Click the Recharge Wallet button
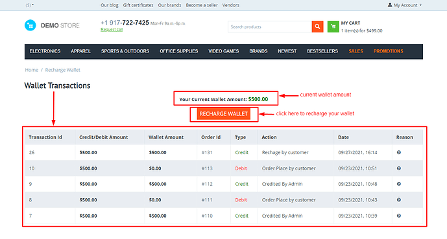The image size is (447, 239). [223, 114]
